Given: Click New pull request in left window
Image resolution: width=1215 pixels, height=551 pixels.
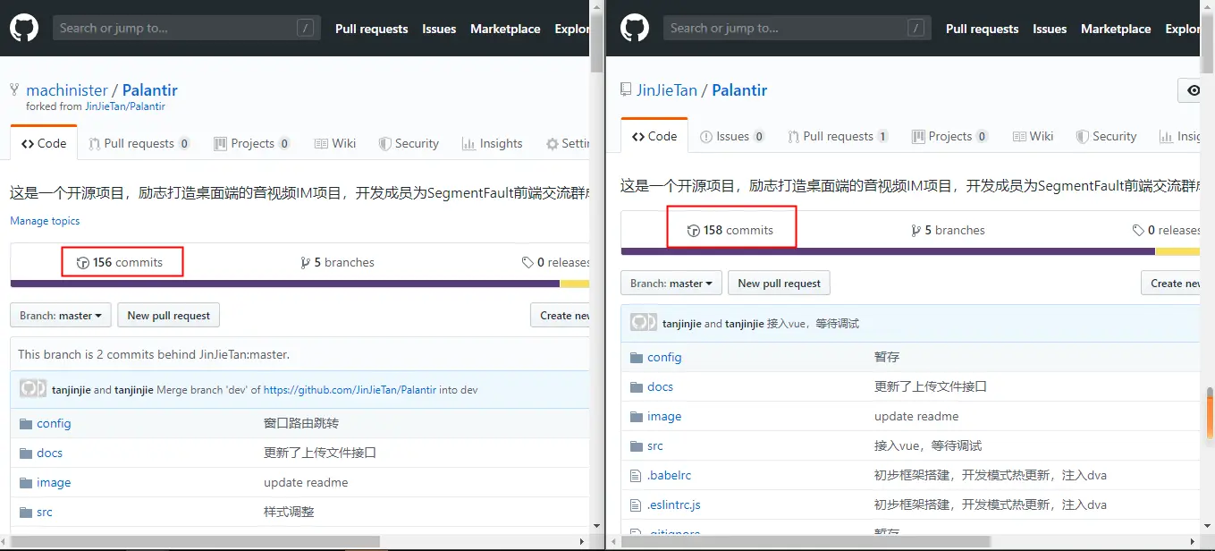Looking at the screenshot, I should coord(168,315).
